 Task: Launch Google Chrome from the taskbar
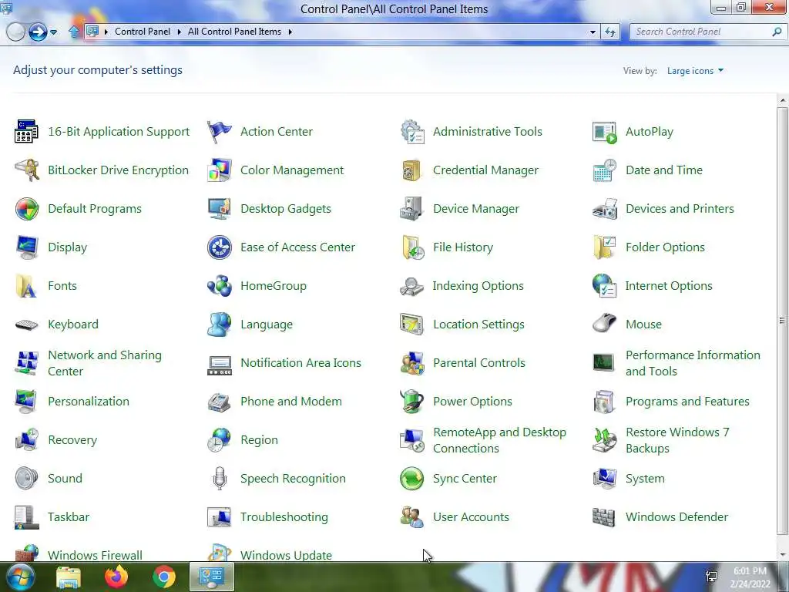point(164,577)
